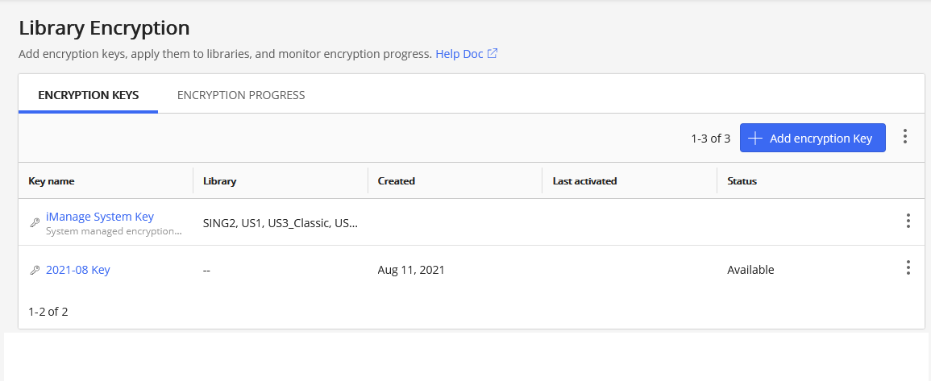Open the iManage System Key link
Viewport: 931px width, 381px height.
(x=100, y=217)
